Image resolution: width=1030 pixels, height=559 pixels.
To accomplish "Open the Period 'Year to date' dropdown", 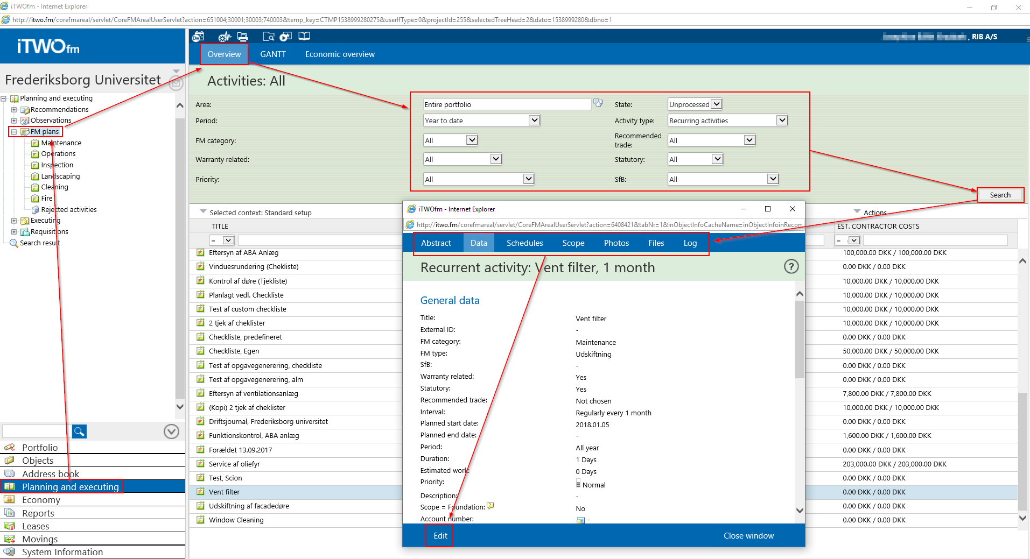I will [x=534, y=121].
